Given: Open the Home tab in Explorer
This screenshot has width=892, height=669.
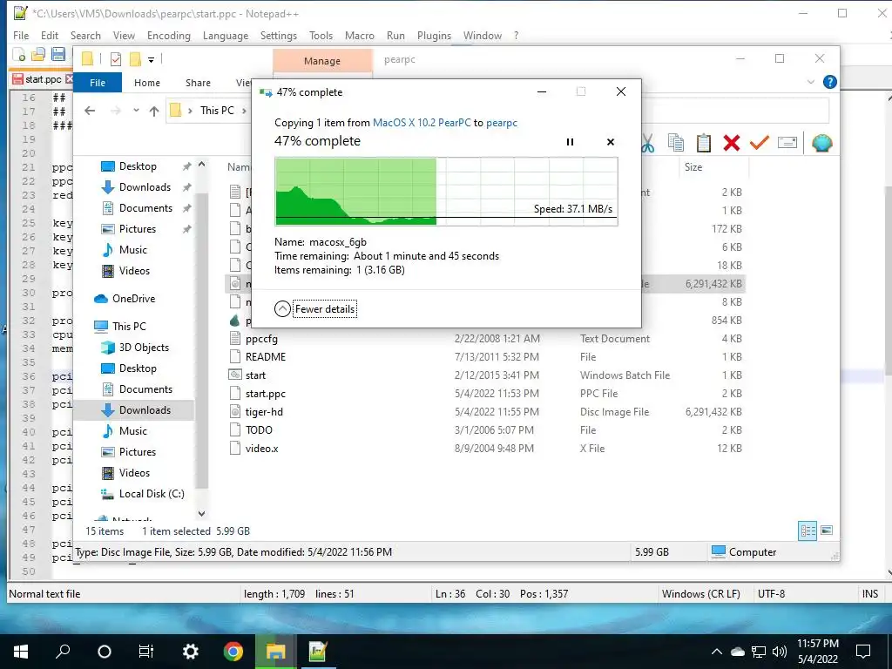Looking at the screenshot, I should tap(146, 83).
